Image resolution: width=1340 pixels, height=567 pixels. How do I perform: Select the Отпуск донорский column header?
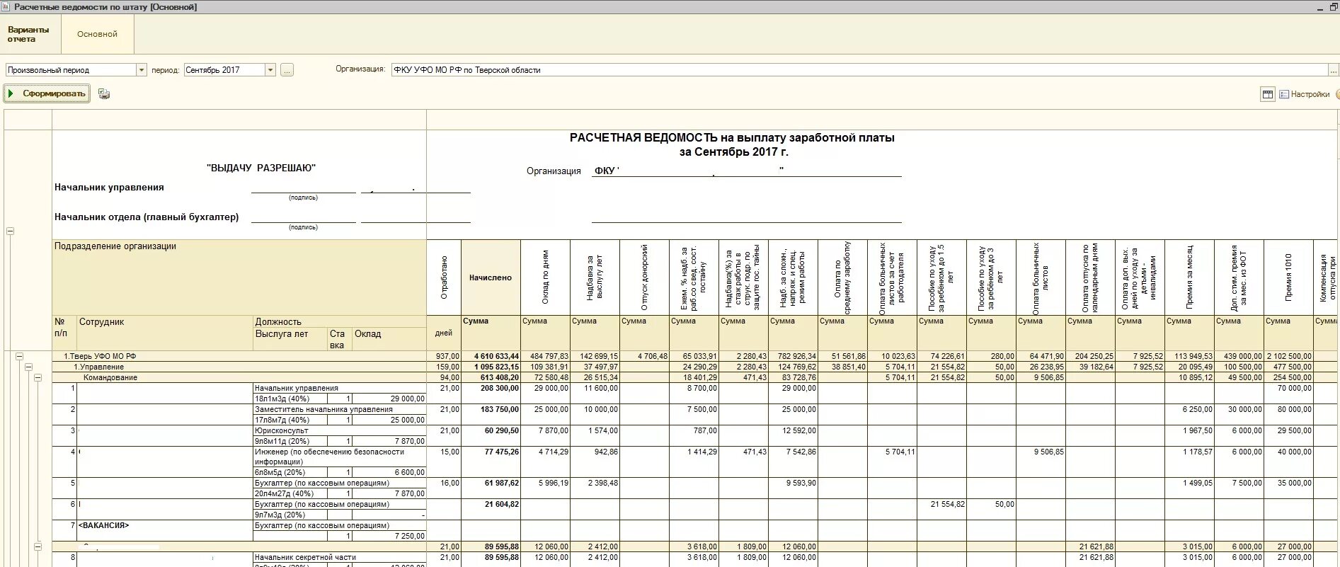point(644,277)
